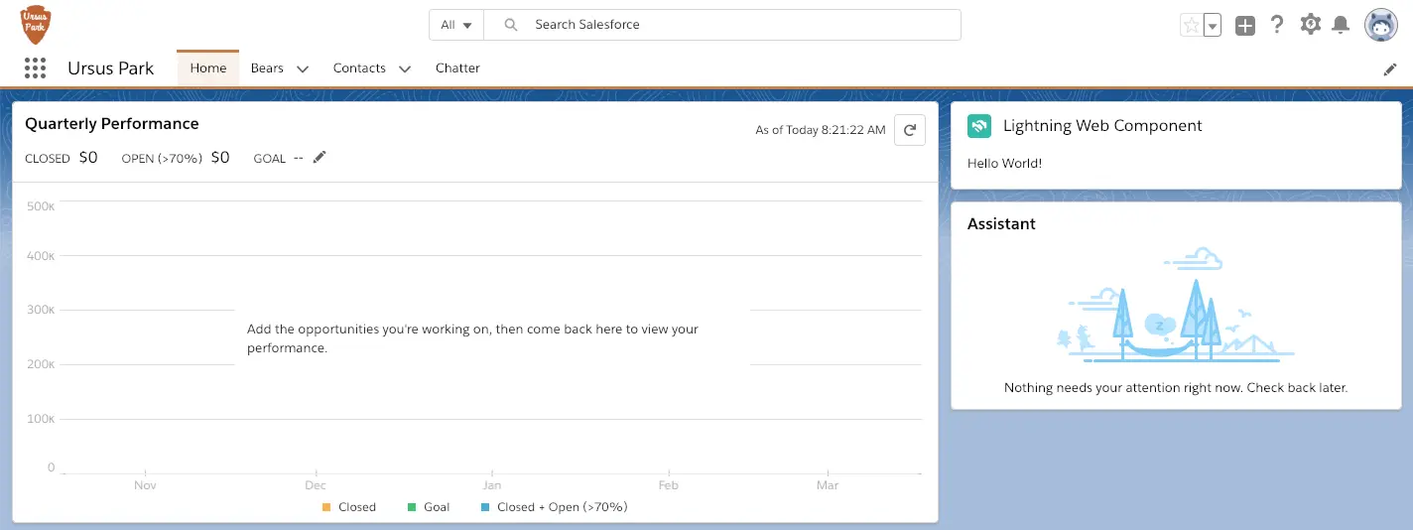
Task: Open the Setup gear menu
Action: point(1311,25)
